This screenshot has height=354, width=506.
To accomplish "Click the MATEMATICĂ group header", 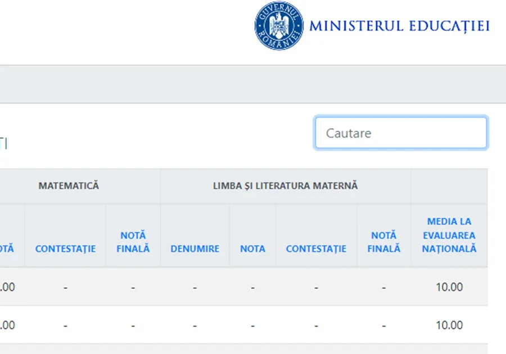I will click(x=69, y=185).
